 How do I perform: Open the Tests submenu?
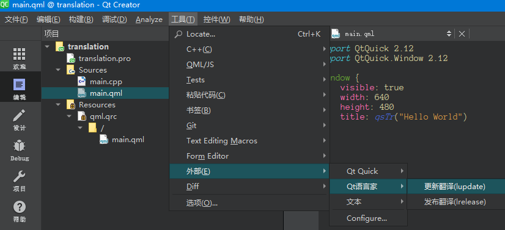[x=249, y=80]
